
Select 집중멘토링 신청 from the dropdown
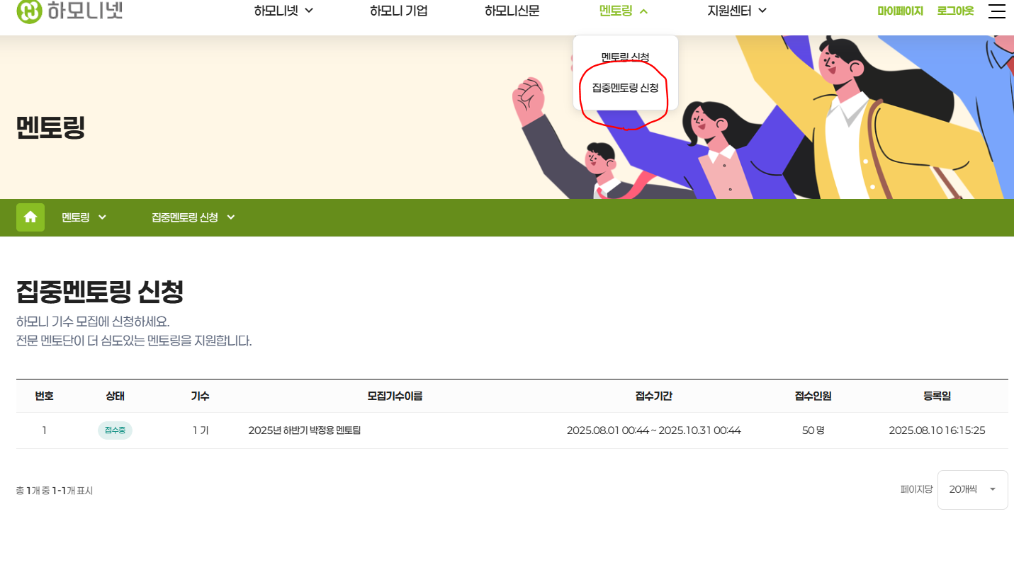click(x=625, y=89)
